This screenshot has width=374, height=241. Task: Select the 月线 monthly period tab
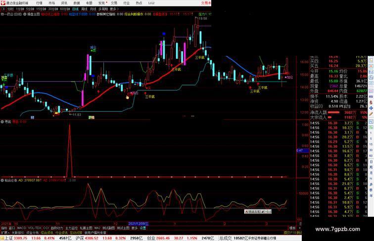click(93, 9)
